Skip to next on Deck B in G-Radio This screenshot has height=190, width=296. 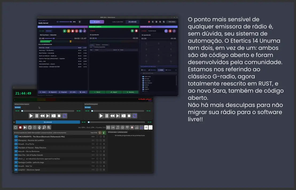pos(118,116)
